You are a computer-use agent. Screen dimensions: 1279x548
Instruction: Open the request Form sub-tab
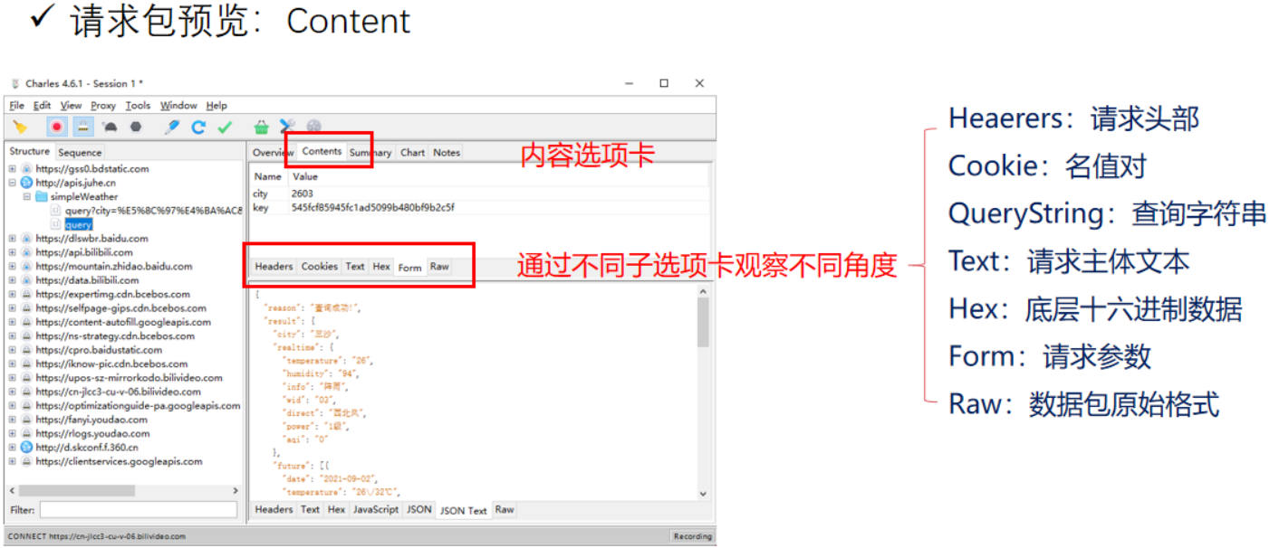410,267
